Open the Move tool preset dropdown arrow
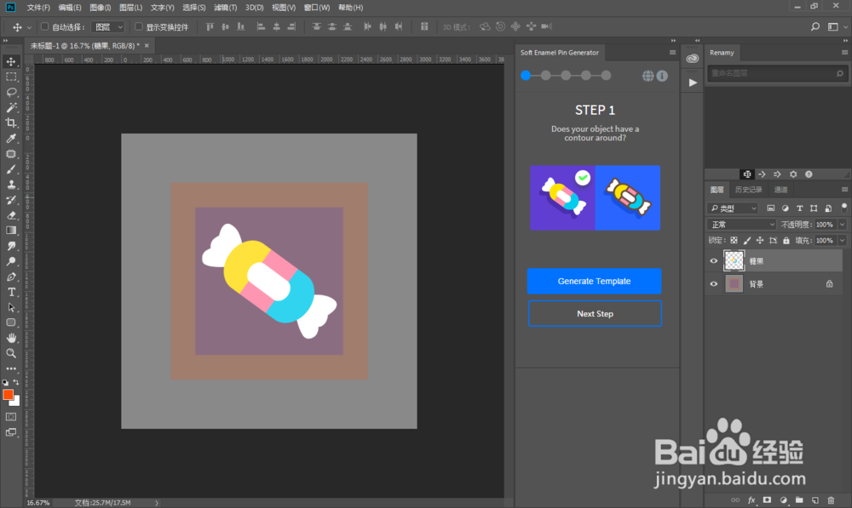Image resolution: width=852 pixels, height=508 pixels. (x=29, y=27)
